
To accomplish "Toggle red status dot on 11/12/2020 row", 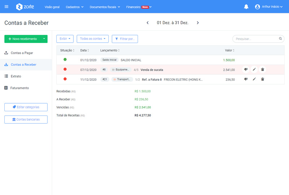I will [65, 79].
